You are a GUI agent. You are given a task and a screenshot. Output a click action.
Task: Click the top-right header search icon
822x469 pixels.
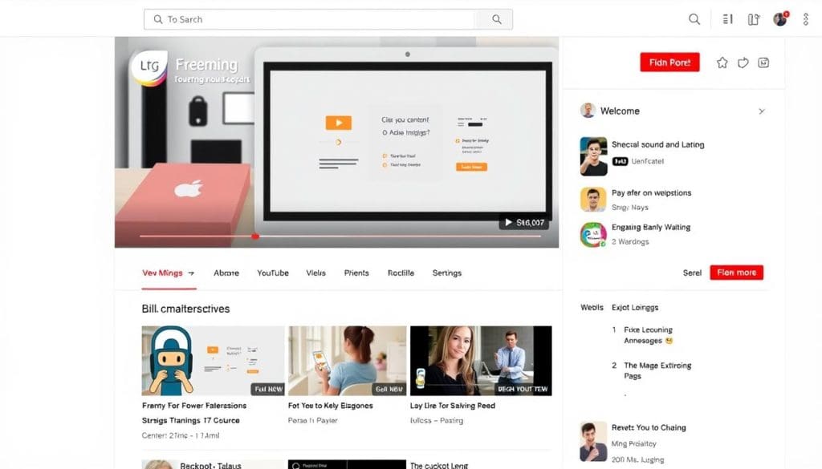[x=694, y=19]
